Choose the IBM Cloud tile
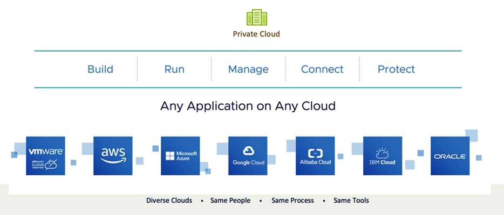 383,156
